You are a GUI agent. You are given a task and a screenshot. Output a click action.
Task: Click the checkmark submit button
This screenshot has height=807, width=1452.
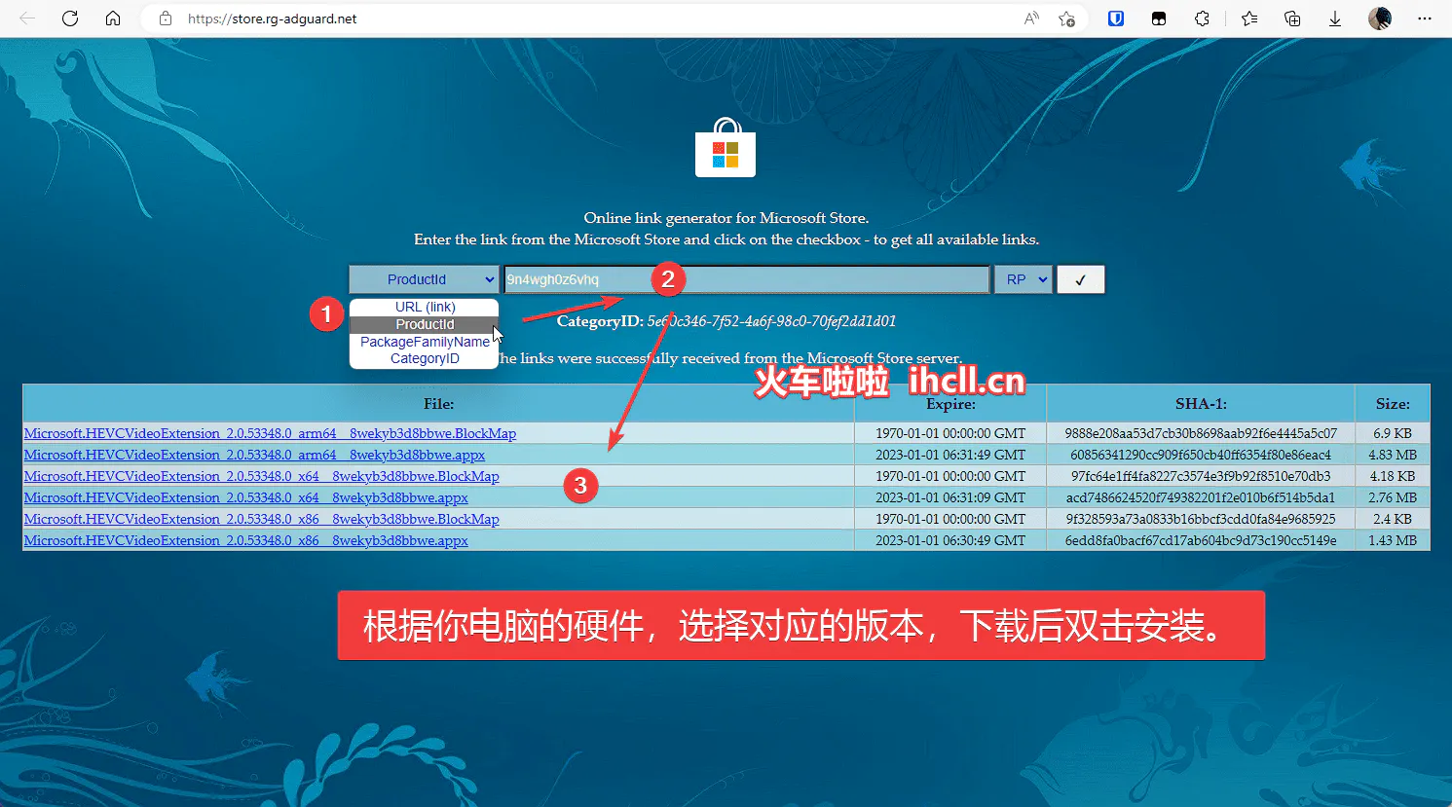[1080, 279]
